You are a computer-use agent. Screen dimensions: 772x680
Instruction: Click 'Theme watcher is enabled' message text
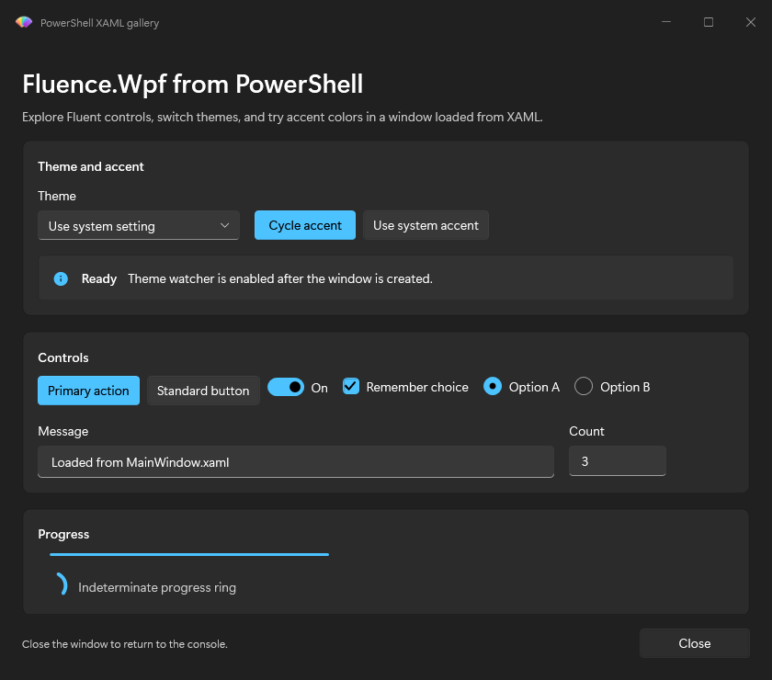[x=280, y=278]
